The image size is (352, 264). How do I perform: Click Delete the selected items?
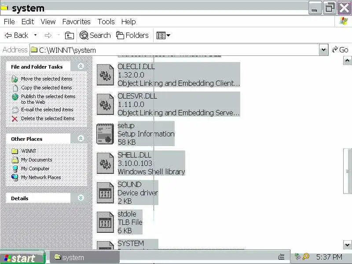click(x=48, y=118)
